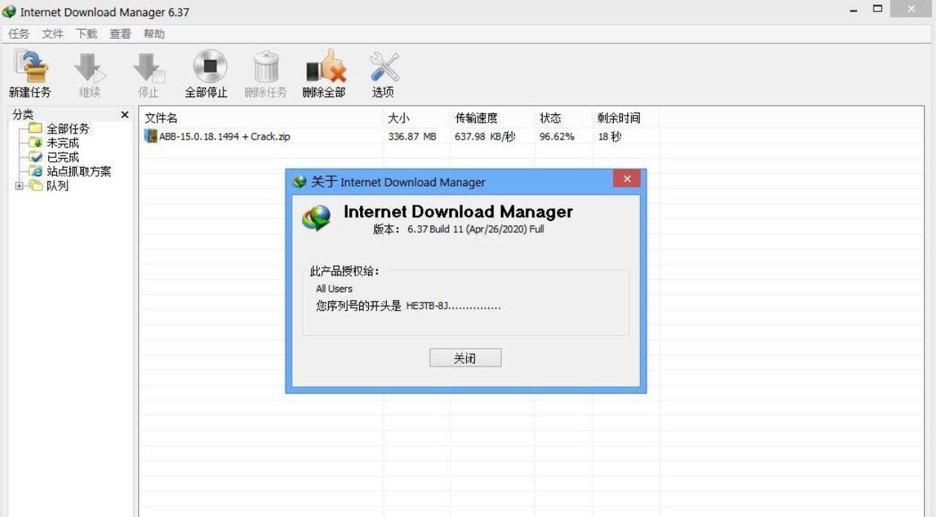Image resolution: width=936 pixels, height=517 pixels.
Task: Click the 336.87 MB size cell
Action: [x=412, y=136]
